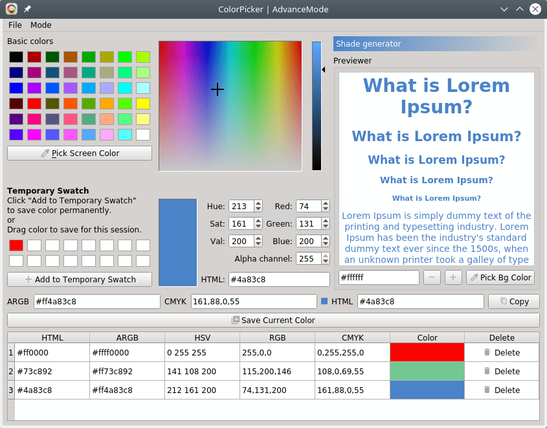Open the title bar chevron dropdown
Viewport: 547px width, 428px height.
(503, 9)
